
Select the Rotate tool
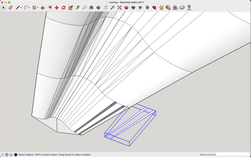pyautogui.click(x=63, y=8)
